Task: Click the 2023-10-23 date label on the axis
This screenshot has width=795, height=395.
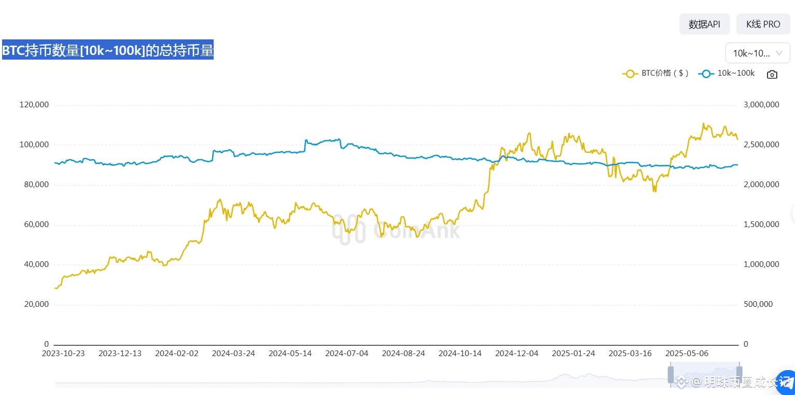Action: 63,354
